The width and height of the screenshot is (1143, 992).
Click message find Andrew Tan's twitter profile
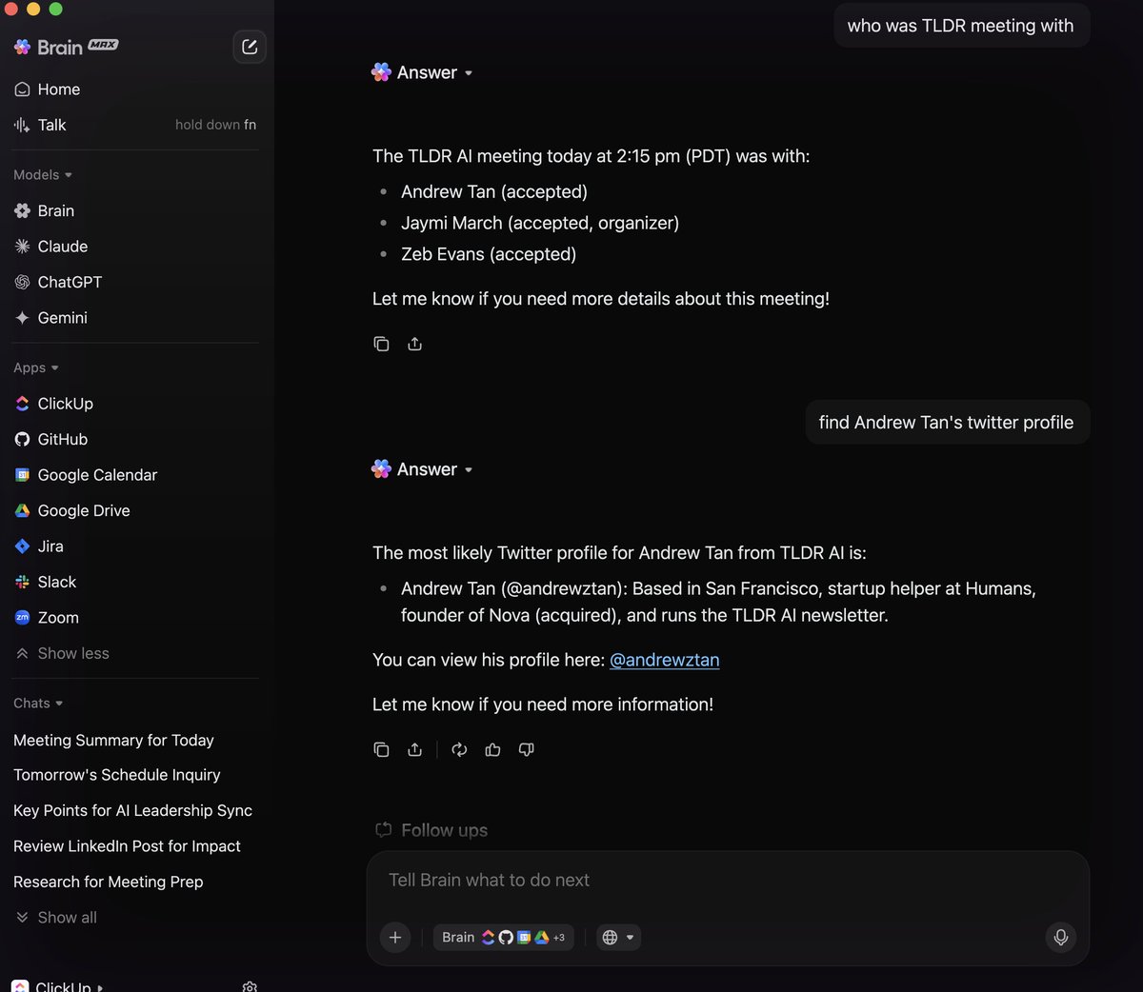(946, 423)
